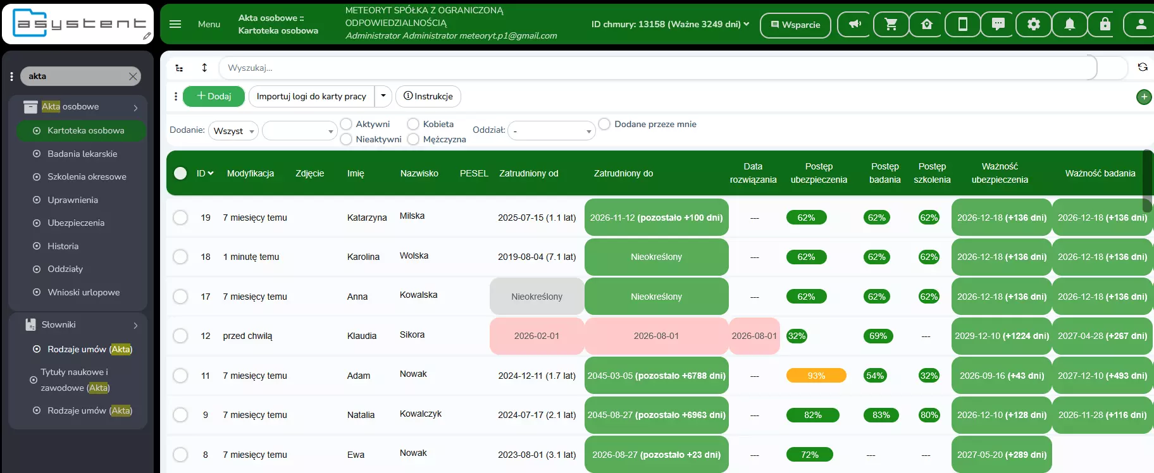Click the Słowniki dictionary icon
This screenshot has width=1154, height=473.
click(30, 324)
